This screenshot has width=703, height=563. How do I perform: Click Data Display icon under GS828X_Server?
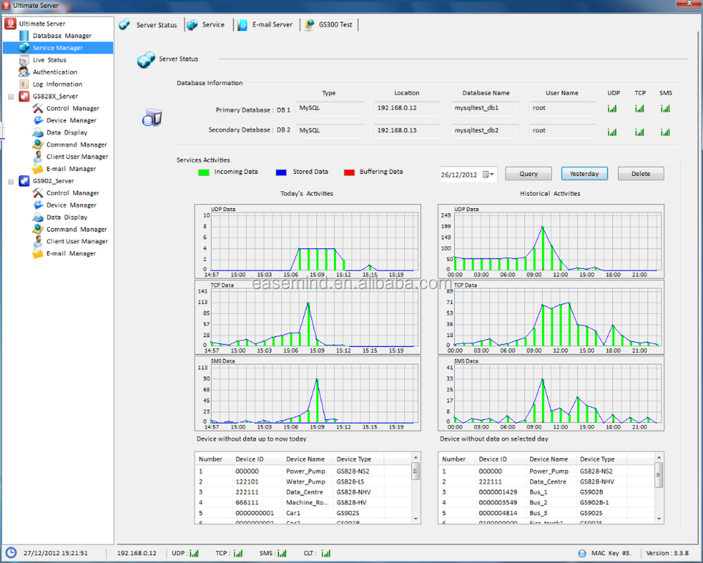(38, 133)
